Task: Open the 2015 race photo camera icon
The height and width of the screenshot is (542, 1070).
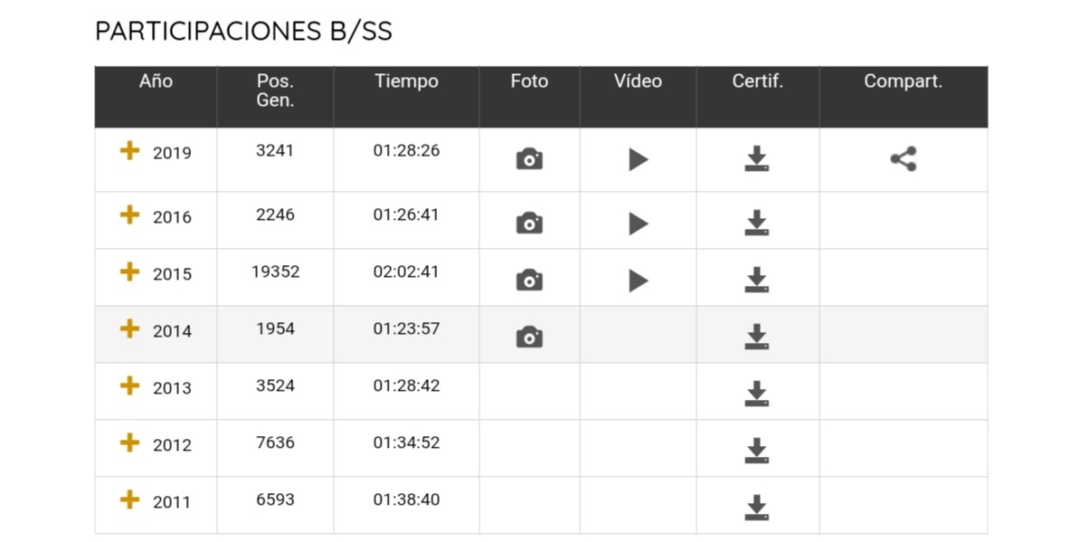Action: click(529, 280)
